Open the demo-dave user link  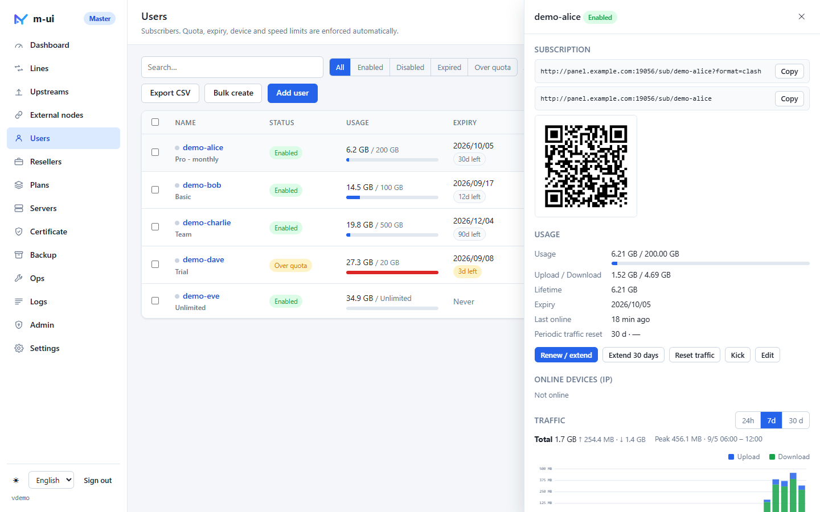(203, 259)
